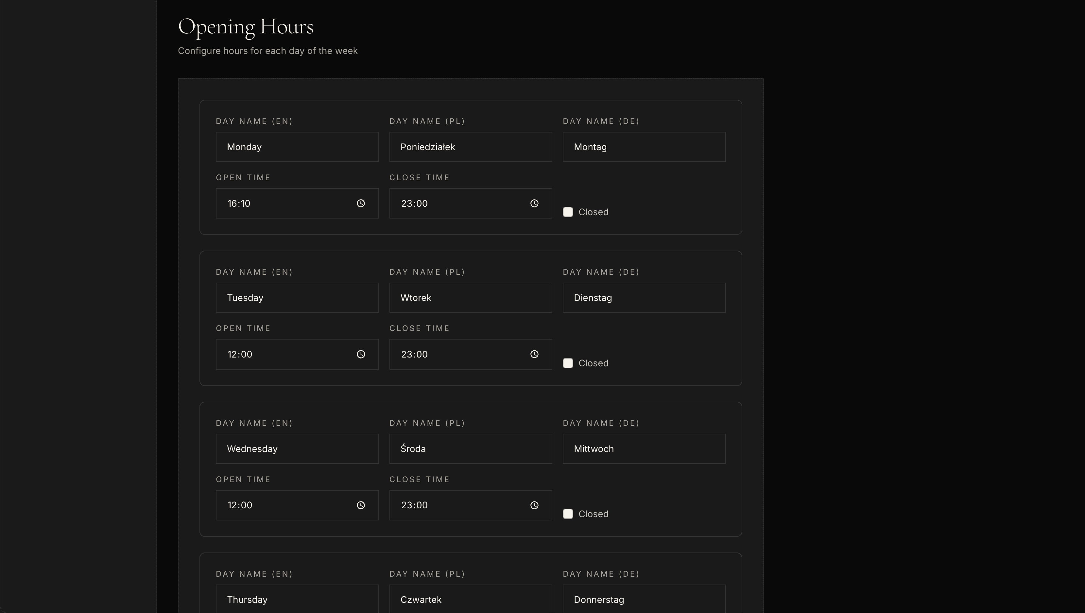Screen dimensions: 1085x613
Task: Click the Closed label in Tuesday's card
Action: click(594, 363)
